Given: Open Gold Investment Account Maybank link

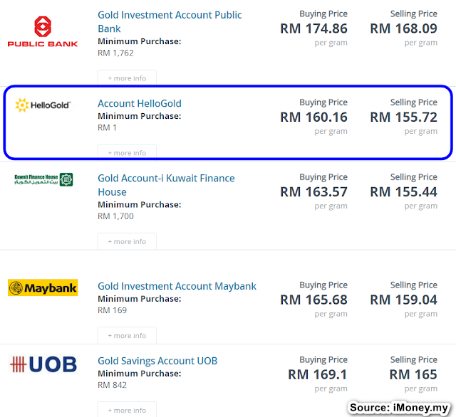Looking at the screenshot, I should point(177,286).
